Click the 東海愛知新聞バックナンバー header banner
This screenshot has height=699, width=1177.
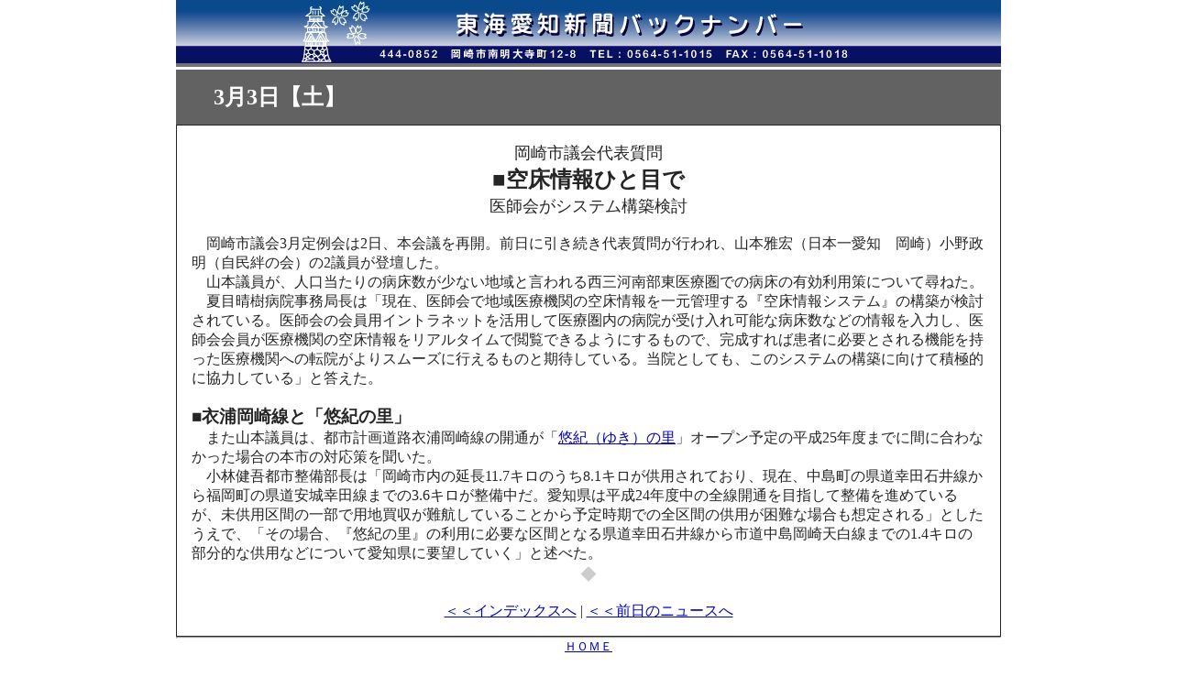[588, 33]
